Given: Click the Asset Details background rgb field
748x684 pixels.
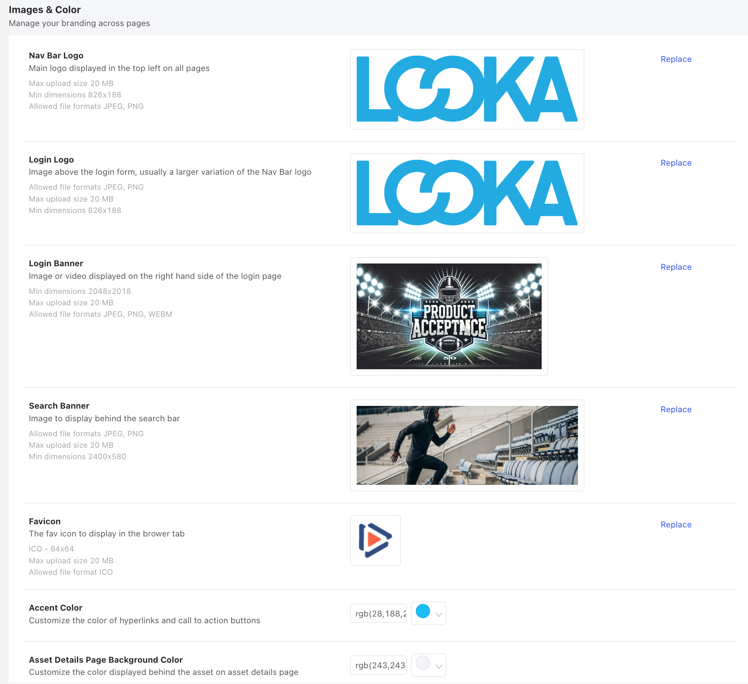Looking at the screenshot, I should point(378,665).
